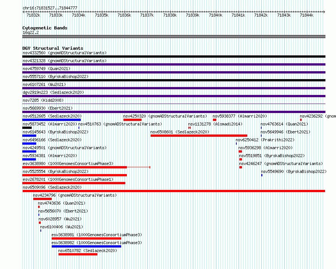Click the right arrow of the ruler

pos(324,12)
